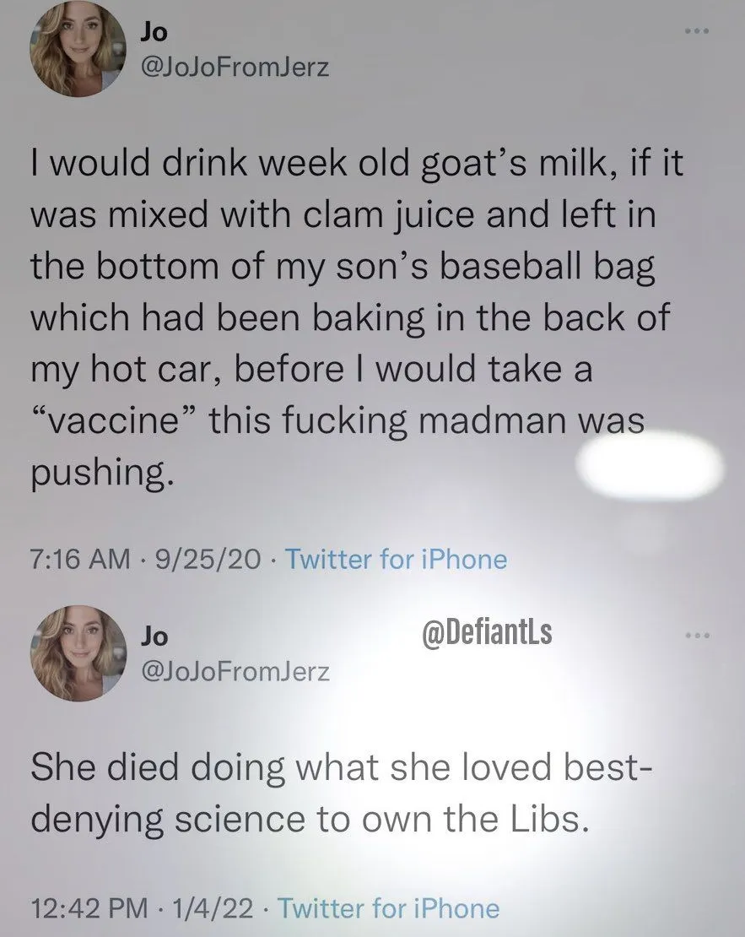745x937 pixels.
Task: Click the display name Jo on the 'She died' tweet
Action: tap(154, 634)
